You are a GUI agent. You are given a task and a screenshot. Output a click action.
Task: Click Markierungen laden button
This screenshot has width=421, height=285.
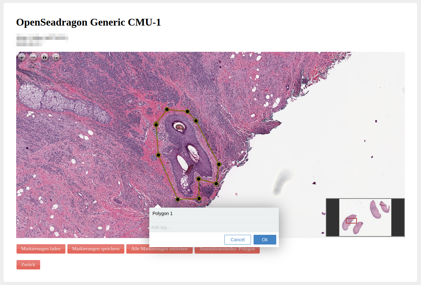(41, 249)
